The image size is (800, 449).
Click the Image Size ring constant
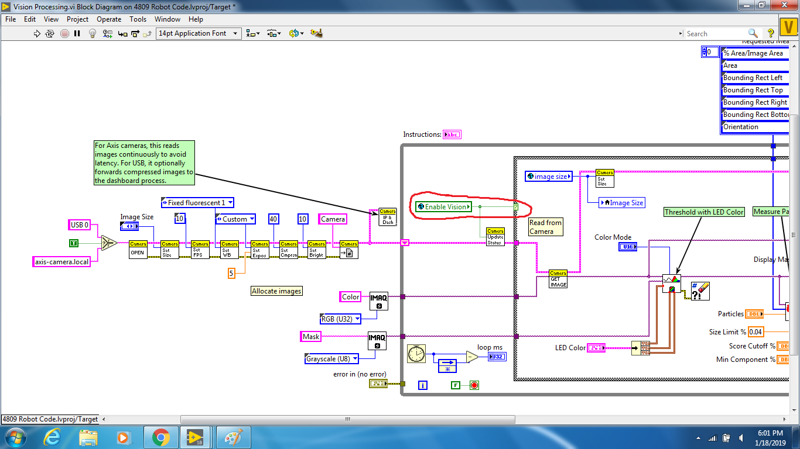click(x=129, y=226)
